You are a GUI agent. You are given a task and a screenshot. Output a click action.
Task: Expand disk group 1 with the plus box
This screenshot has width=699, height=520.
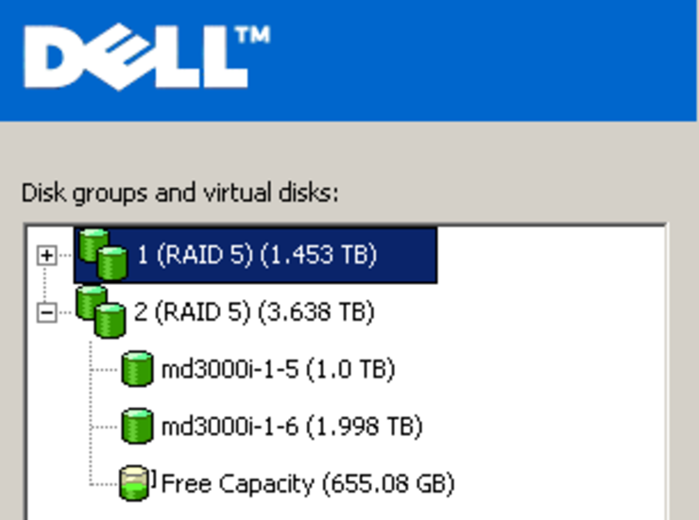[x=47, y=256]
